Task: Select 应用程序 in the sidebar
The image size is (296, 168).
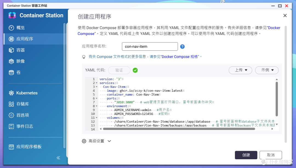Action: tap(34, 39)
